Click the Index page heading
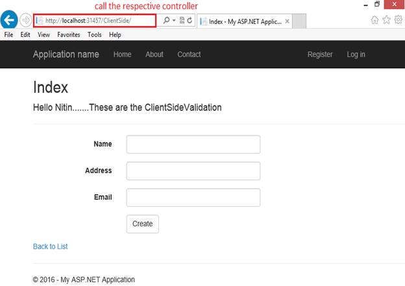Viewport: 405px width, 286px height. coord(51,88)
